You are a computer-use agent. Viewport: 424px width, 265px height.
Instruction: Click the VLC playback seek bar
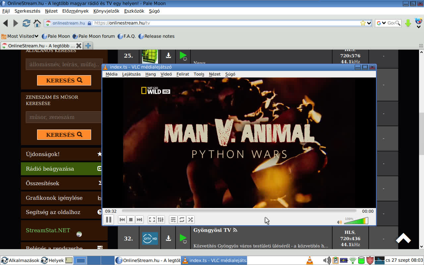coord(239,211)
